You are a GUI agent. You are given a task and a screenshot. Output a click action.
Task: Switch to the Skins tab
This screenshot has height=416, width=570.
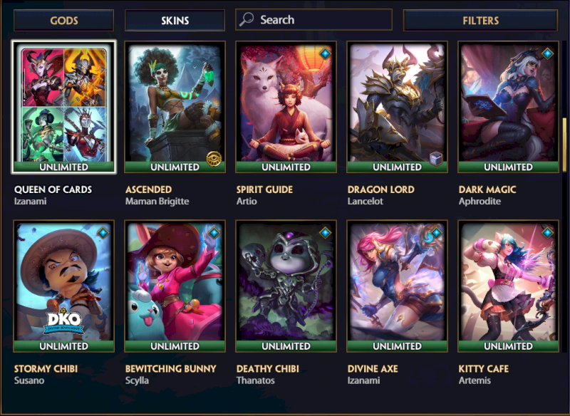click(175, 20)
